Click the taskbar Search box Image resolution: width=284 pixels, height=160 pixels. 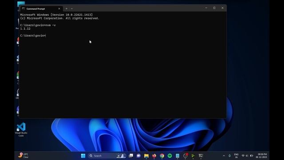pyautogui.click(x=107, y=156)
